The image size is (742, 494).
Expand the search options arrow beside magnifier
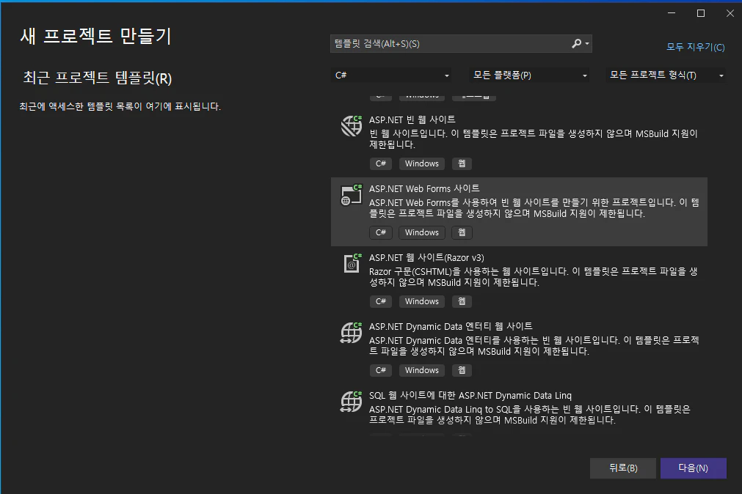click(x=587, y=43)
